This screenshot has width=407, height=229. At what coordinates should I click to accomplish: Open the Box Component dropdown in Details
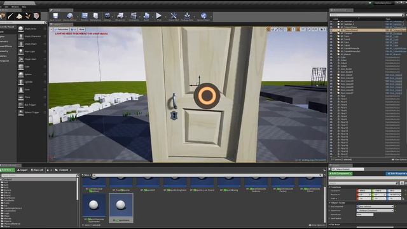point(375,207)
